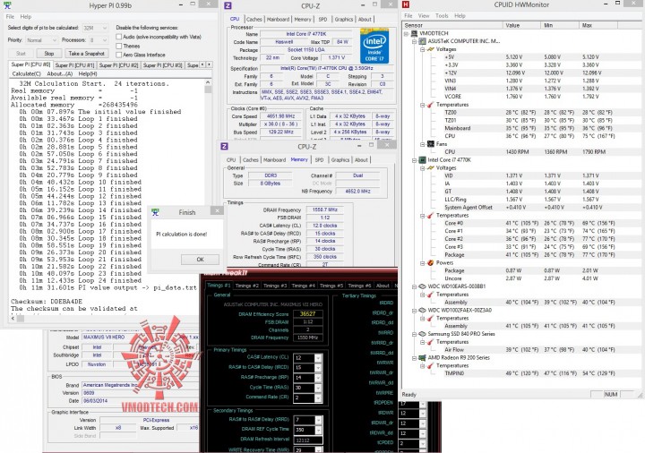Click the red HWMonitor title bar icon

tap(406, 4)
